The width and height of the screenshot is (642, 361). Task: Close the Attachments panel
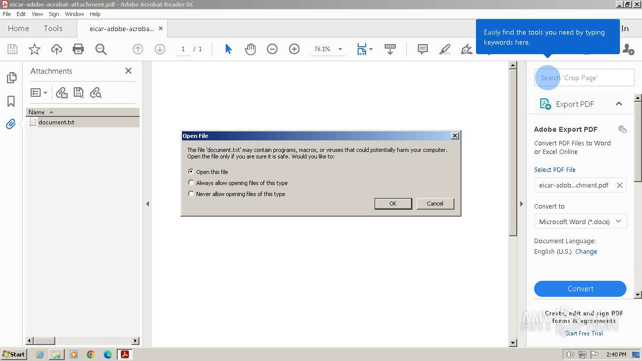(128, 71)
